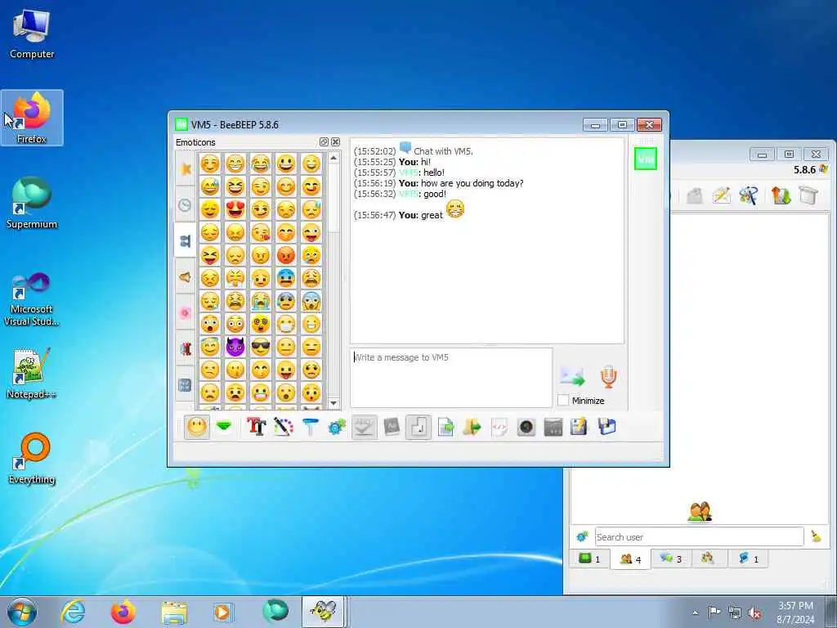
Task: Toggle the spell check toolbar button
Action: tap(364, 427)
